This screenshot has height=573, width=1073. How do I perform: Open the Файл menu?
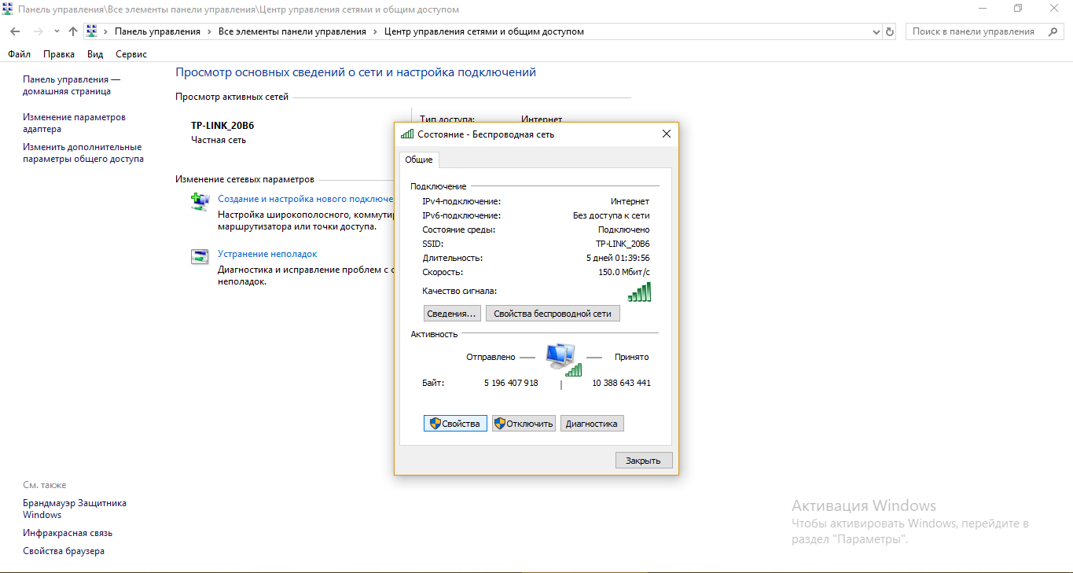coord(19,54)
